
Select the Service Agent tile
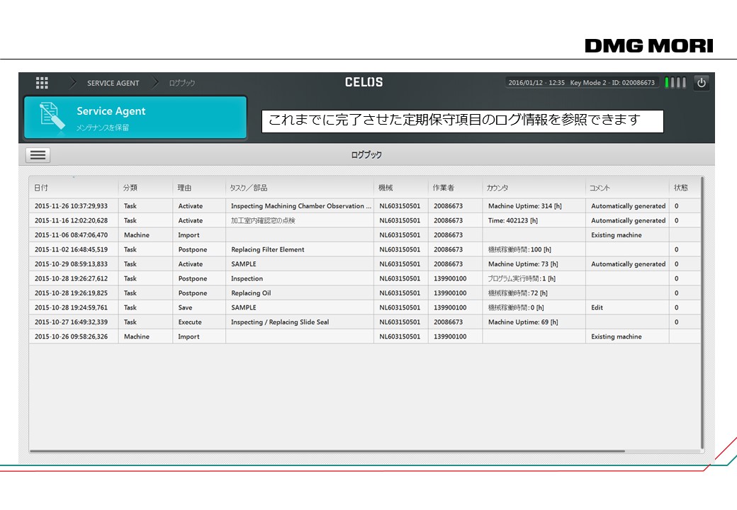coord(135,118)
